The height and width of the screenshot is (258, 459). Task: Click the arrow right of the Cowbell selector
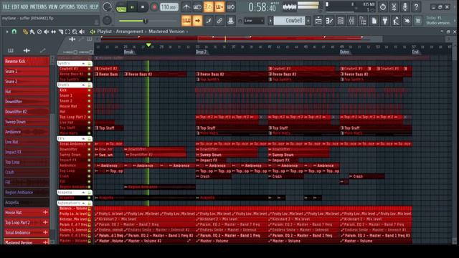[308, 21]
